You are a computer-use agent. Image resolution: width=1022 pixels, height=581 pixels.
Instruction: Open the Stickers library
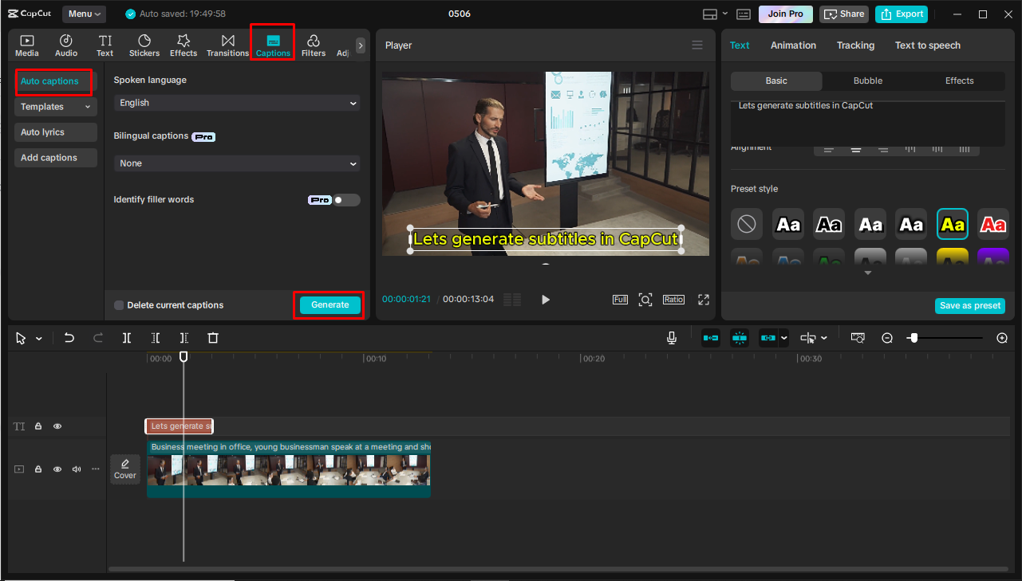(x=144, y=44)
